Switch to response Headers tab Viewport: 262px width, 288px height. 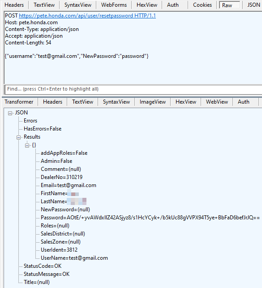52,102
